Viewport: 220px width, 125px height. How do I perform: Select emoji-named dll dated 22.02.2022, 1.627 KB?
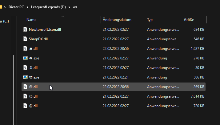33,49
